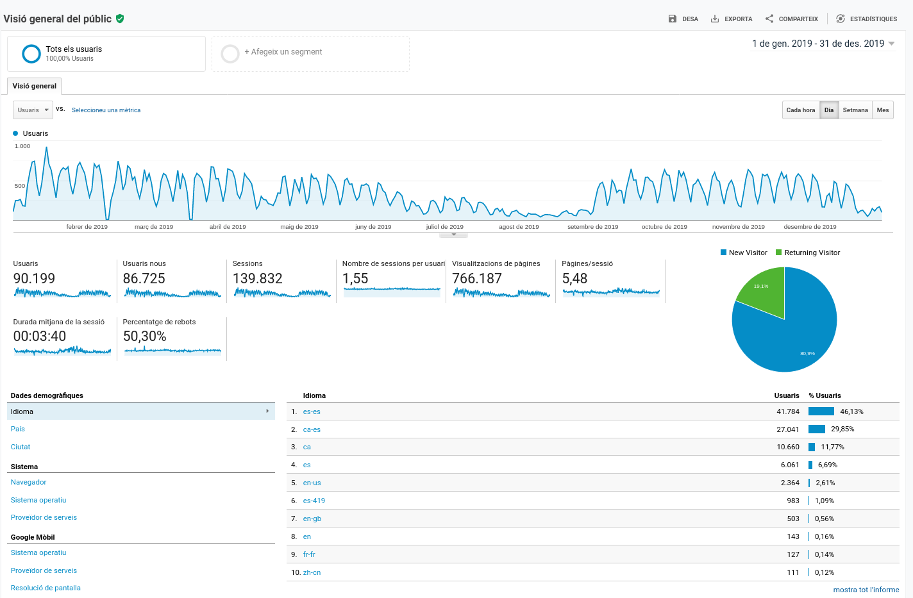
Task: Select the Visió general tab
Action: click(35, 86)
